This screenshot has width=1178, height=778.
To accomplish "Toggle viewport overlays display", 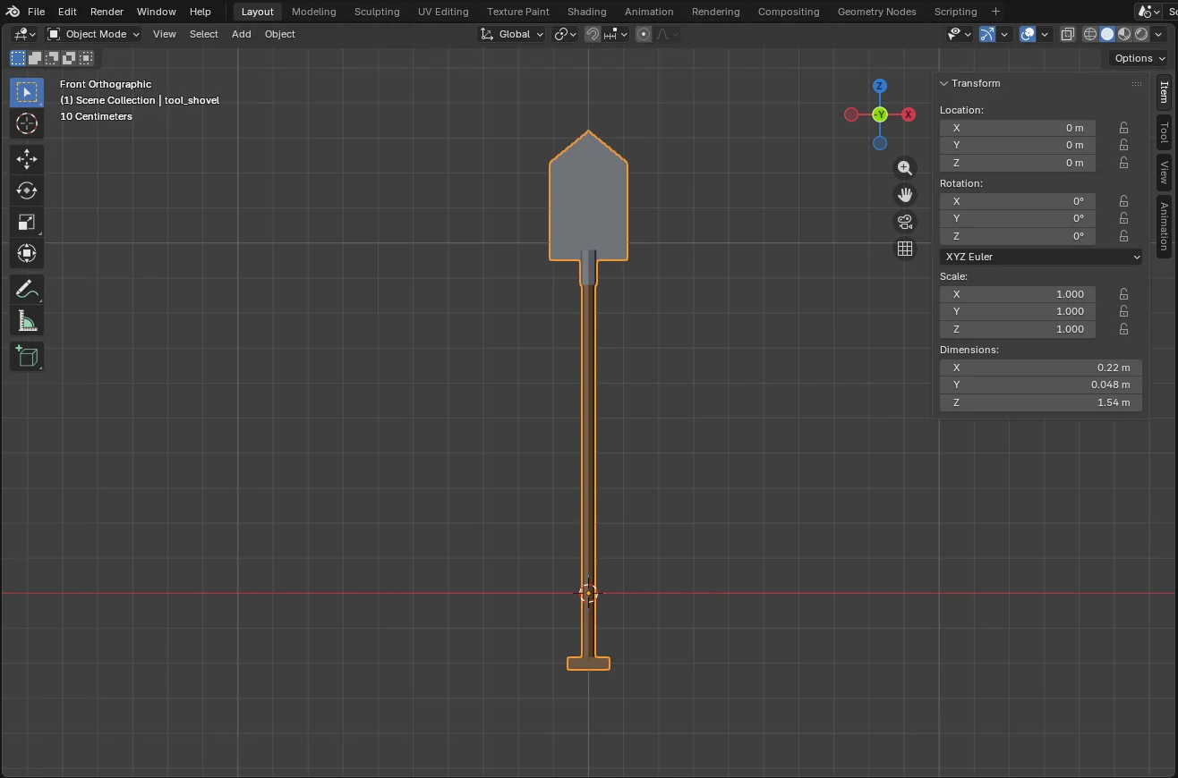I will pyautogui.click(x=1028, y=34).
